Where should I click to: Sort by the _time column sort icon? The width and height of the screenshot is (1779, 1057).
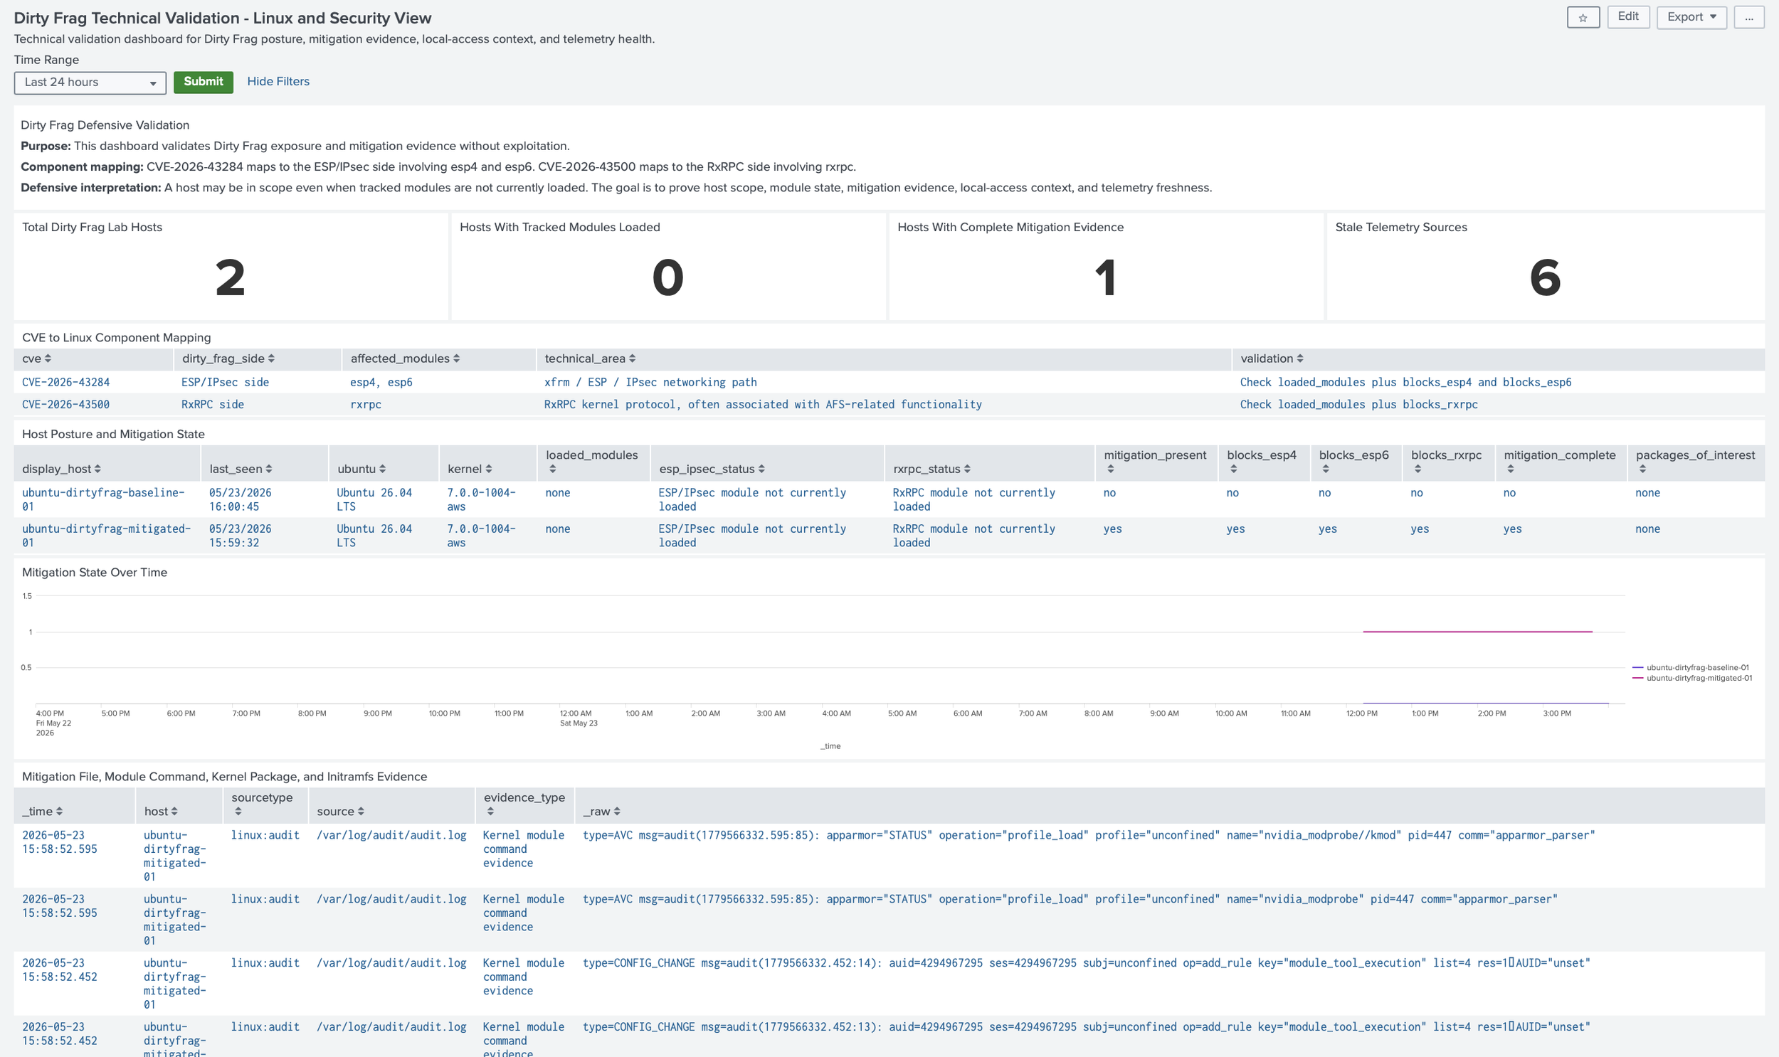pos(59,812)
